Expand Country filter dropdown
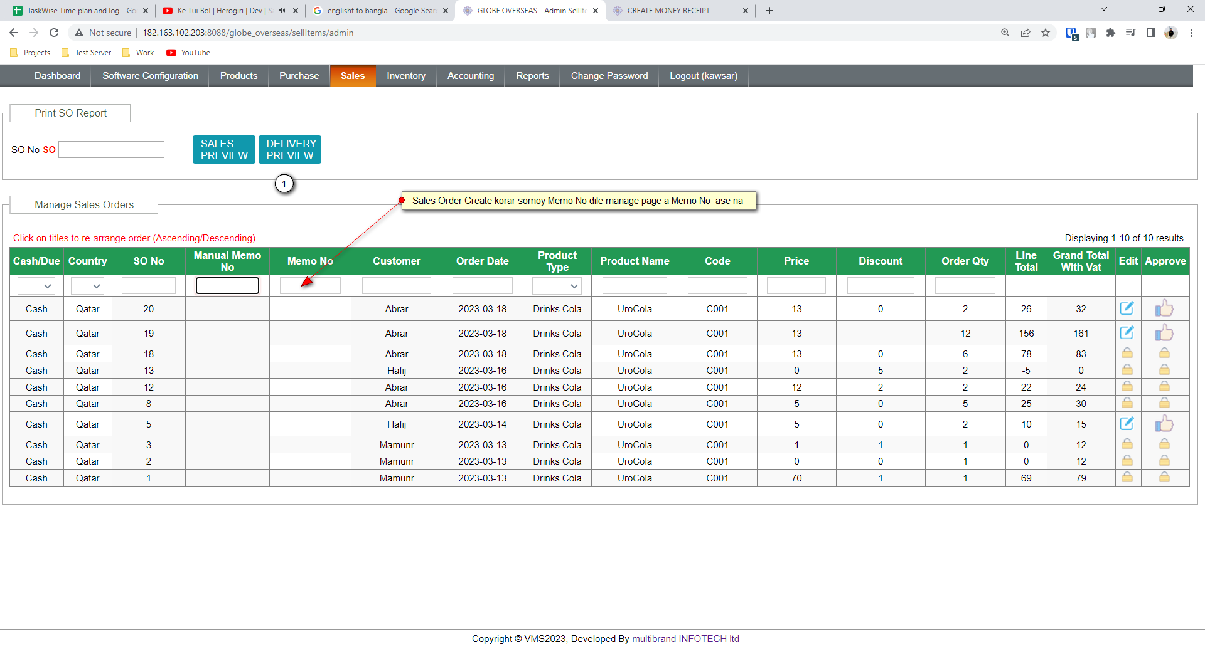This screenshot has height=647, width=1205. [87, 286]
